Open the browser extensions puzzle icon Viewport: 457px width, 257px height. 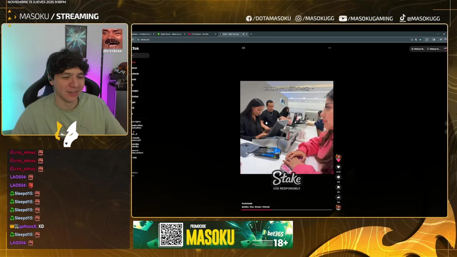[x=427, y=40]
